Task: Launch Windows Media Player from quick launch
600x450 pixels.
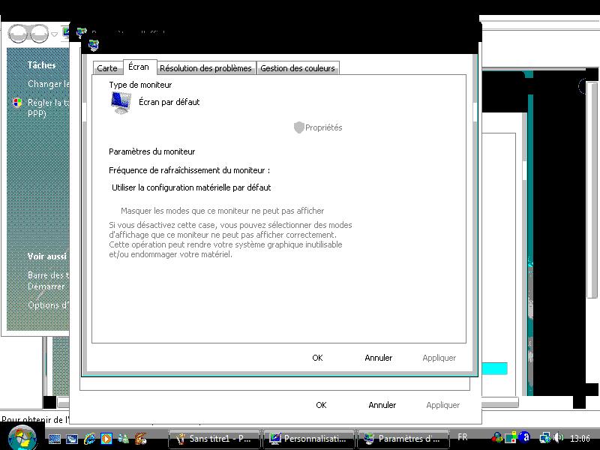Action: pos(106,438)
